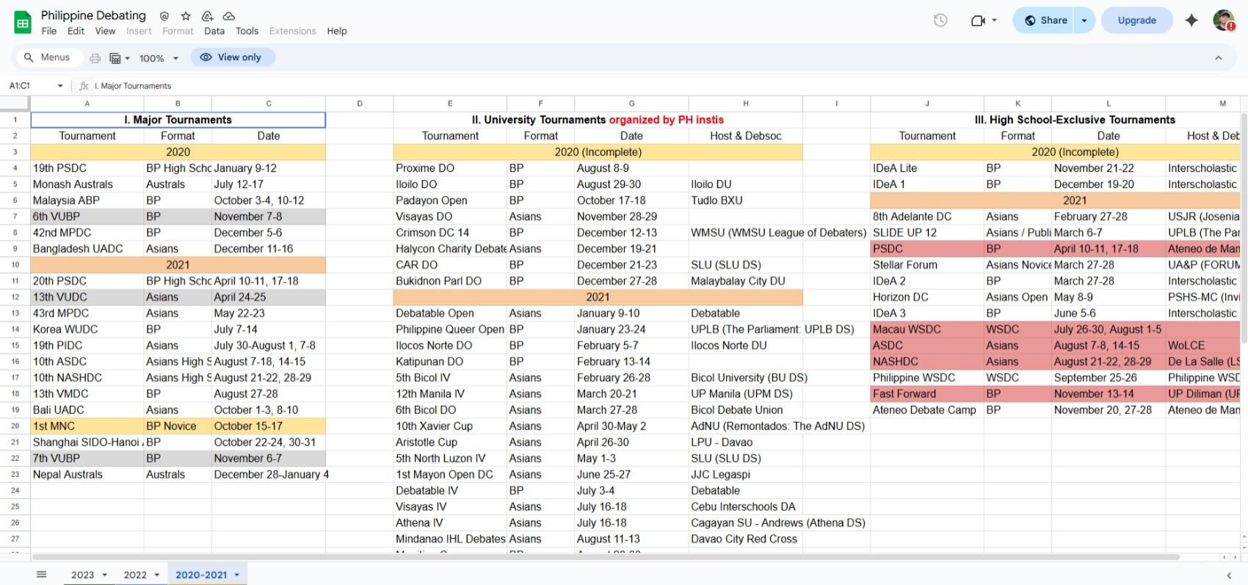Screen dimensions: 1248x585
Task: Click the Upgrade button
Action: point(1136,21)
